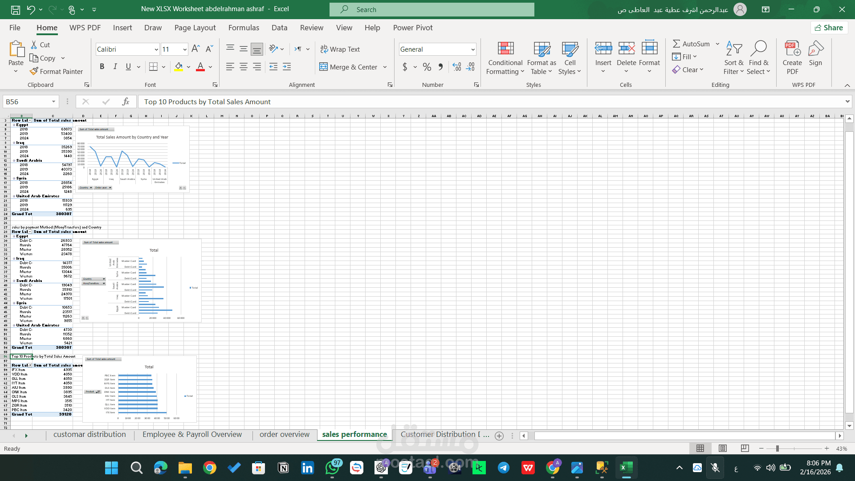855x481 pixels.
Task: Toggle italic formatting
Action: [x=115, y=67]
